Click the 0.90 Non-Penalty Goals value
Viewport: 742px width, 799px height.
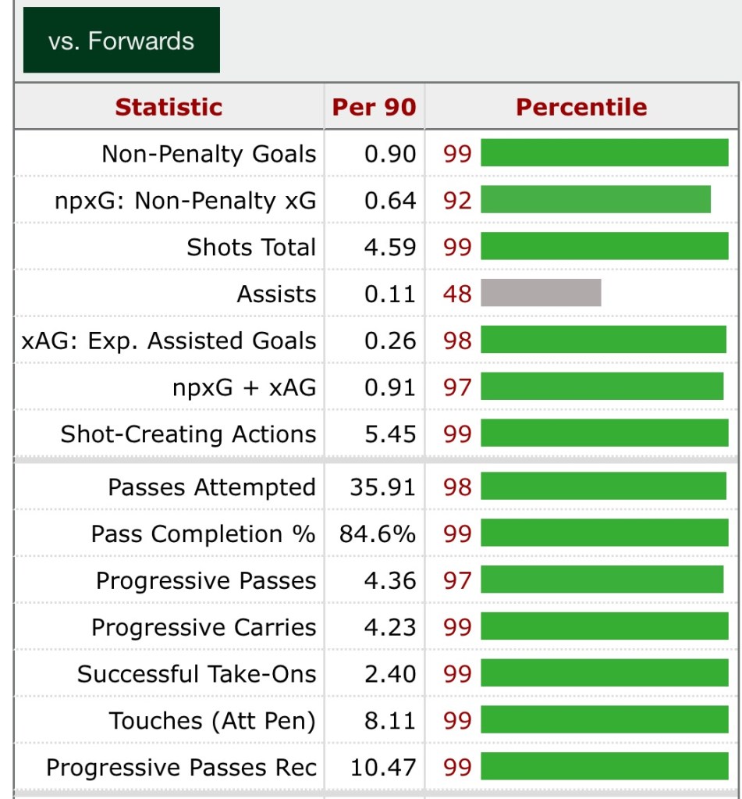click(x=390, y=154)
